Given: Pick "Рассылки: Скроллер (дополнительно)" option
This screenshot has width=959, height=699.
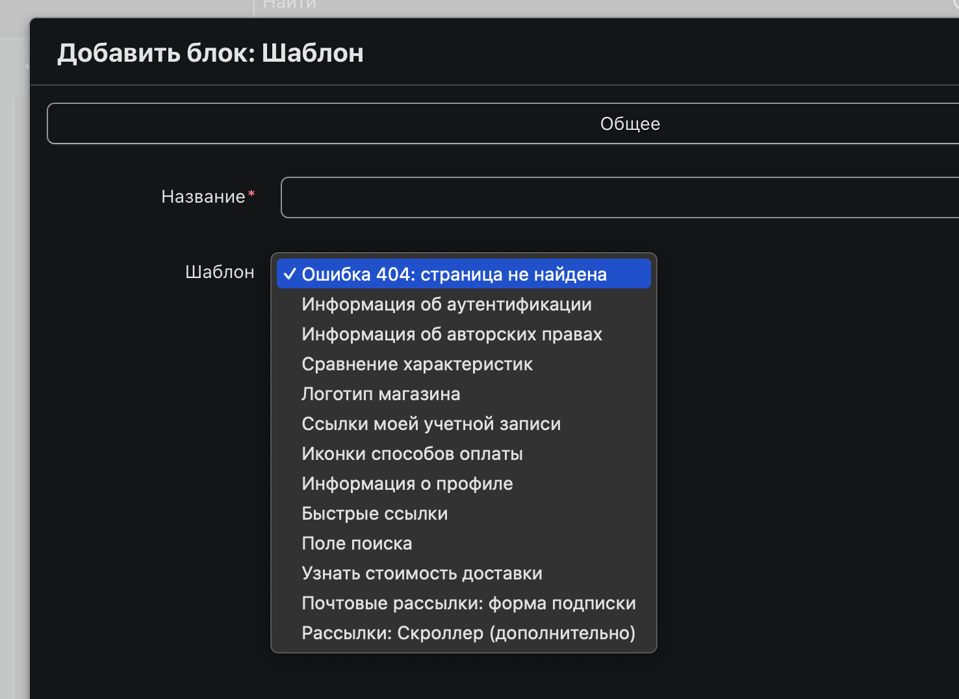Looking at the screenshot, I should [463, 633].
